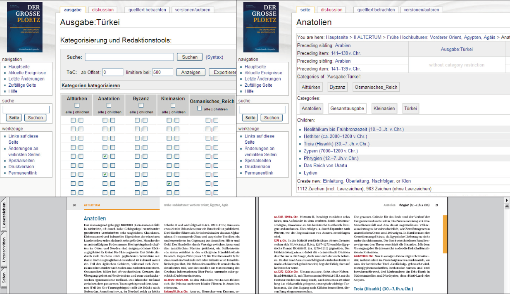Click alle link under Osmanisches_Reich column

pos(207,109)
